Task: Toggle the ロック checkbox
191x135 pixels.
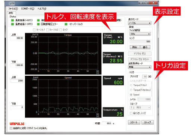Action: click(61, 30)
